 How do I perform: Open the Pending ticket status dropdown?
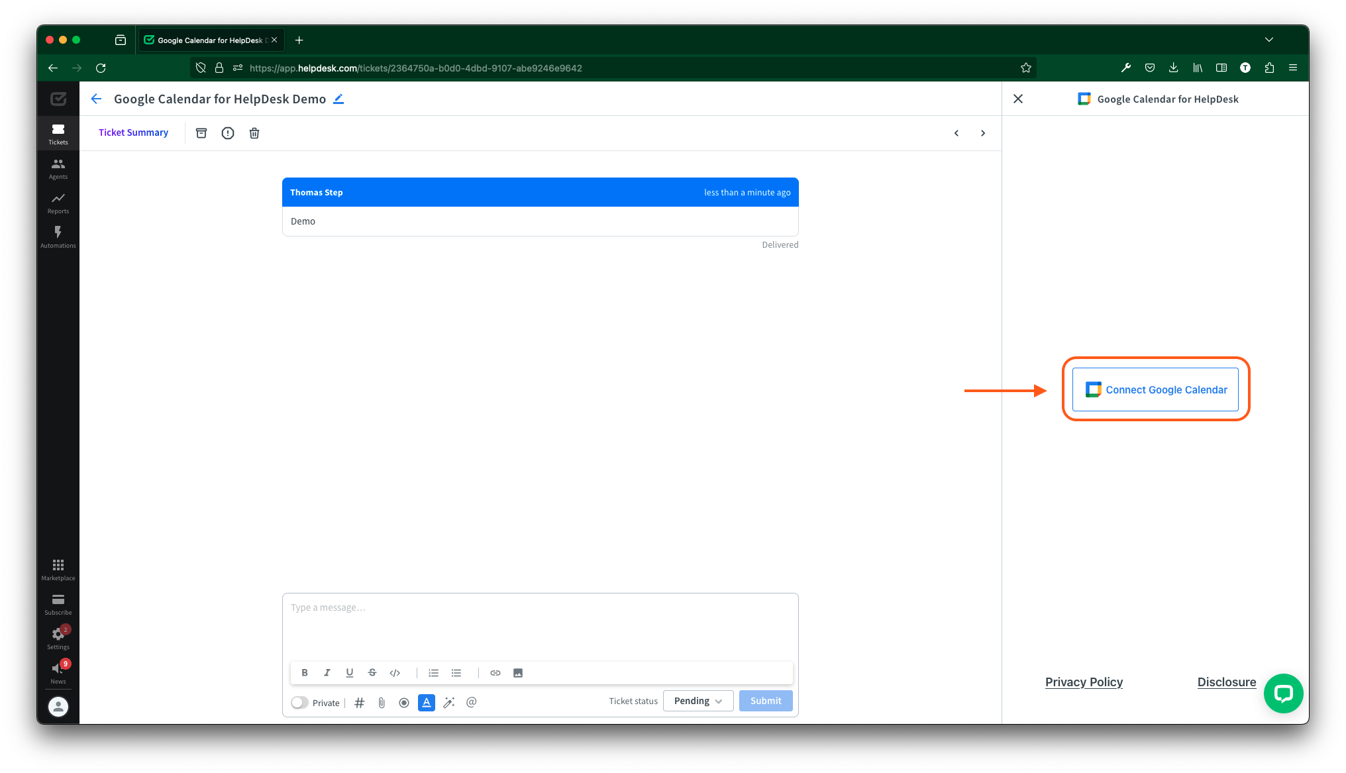coord(698,701)
